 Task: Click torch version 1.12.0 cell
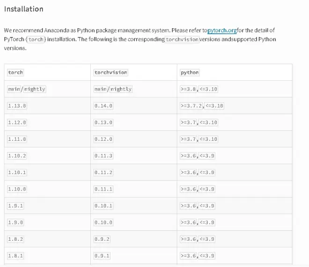click(17, 122)
